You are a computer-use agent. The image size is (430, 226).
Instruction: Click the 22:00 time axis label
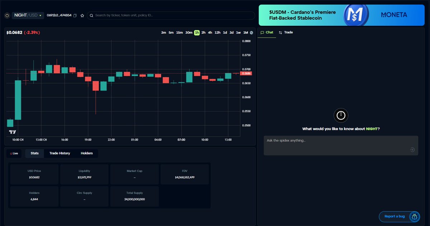[x=111, y=140]
